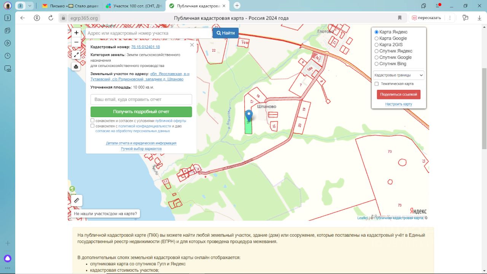Open политикой конфиденциальности link

[145, 126]
